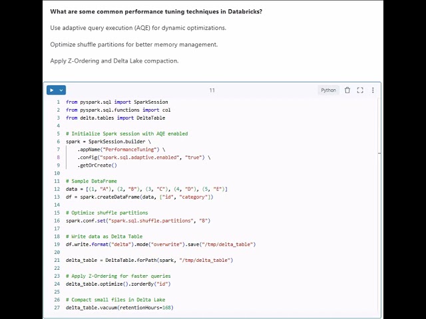Open the cell's kebab menu
The image size is (426, 319).
tap(373, 90)
